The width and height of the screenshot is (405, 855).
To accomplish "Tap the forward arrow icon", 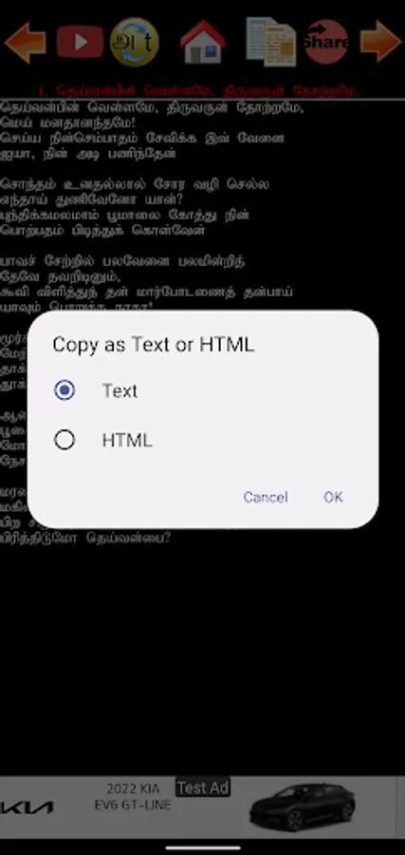I will (380, 42).
